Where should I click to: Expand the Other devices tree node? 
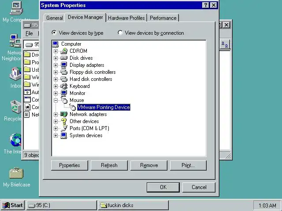point(56,121)
